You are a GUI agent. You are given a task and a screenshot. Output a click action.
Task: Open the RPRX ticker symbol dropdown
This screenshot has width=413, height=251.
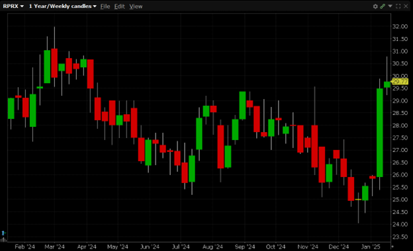pos(13,7)
